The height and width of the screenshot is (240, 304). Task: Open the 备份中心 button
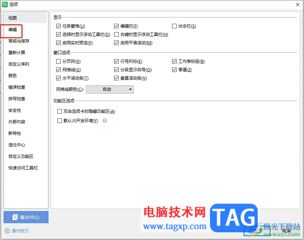point(26,217)
